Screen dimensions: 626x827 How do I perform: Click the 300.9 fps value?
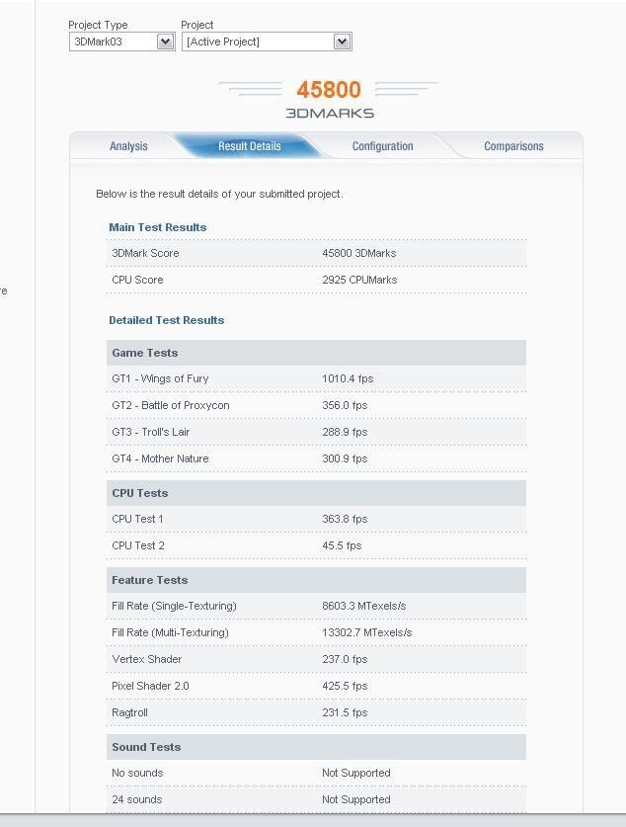pos(345,458)
